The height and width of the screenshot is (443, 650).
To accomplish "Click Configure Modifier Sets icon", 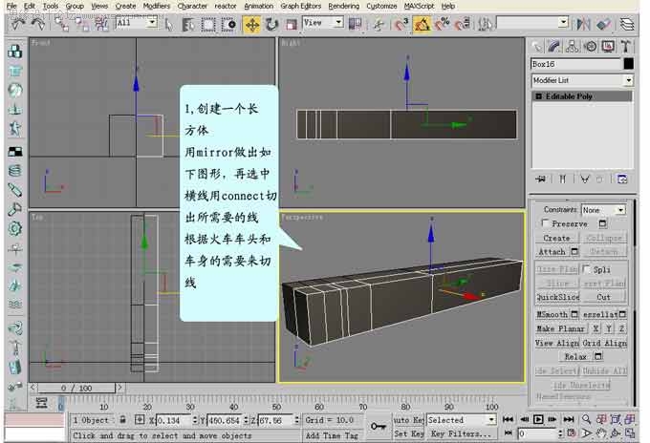I will point(622,179).
